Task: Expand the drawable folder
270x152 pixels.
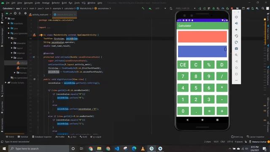Action: 12,43
